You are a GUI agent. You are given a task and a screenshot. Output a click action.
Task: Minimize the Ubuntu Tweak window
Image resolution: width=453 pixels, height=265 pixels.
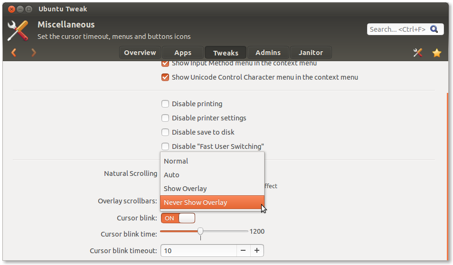tap(20, 9)
